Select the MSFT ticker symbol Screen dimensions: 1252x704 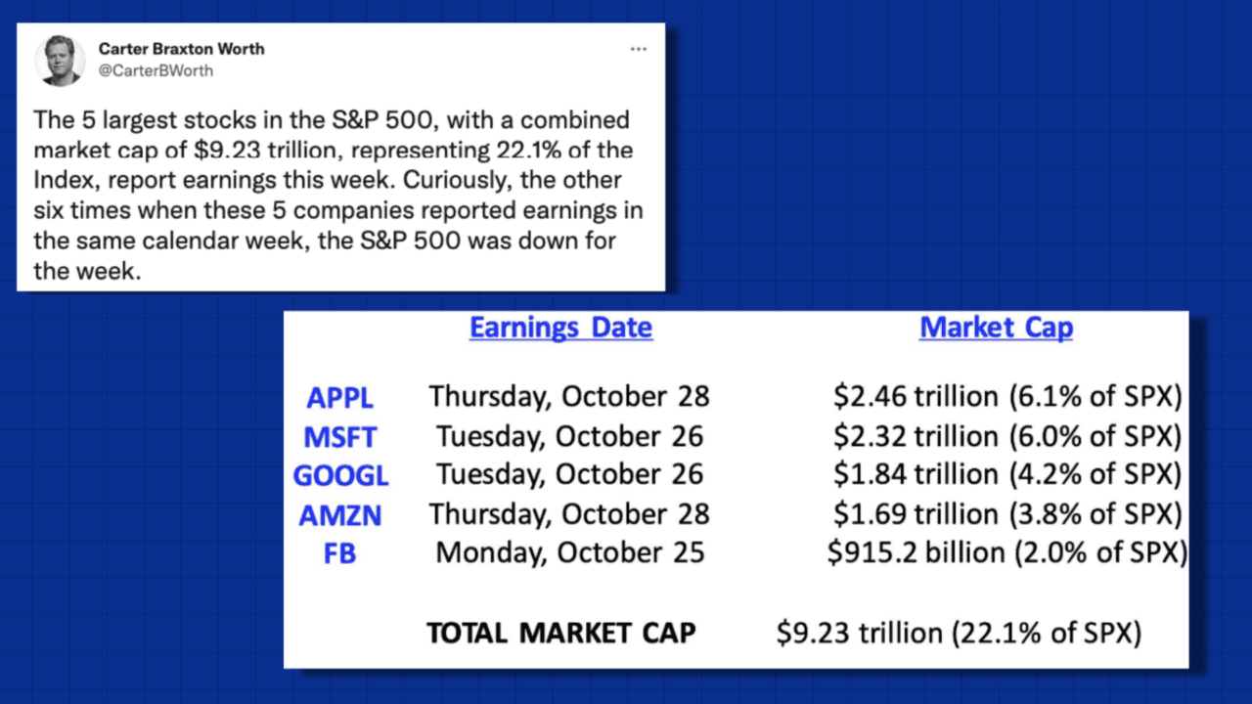(340, 437)
